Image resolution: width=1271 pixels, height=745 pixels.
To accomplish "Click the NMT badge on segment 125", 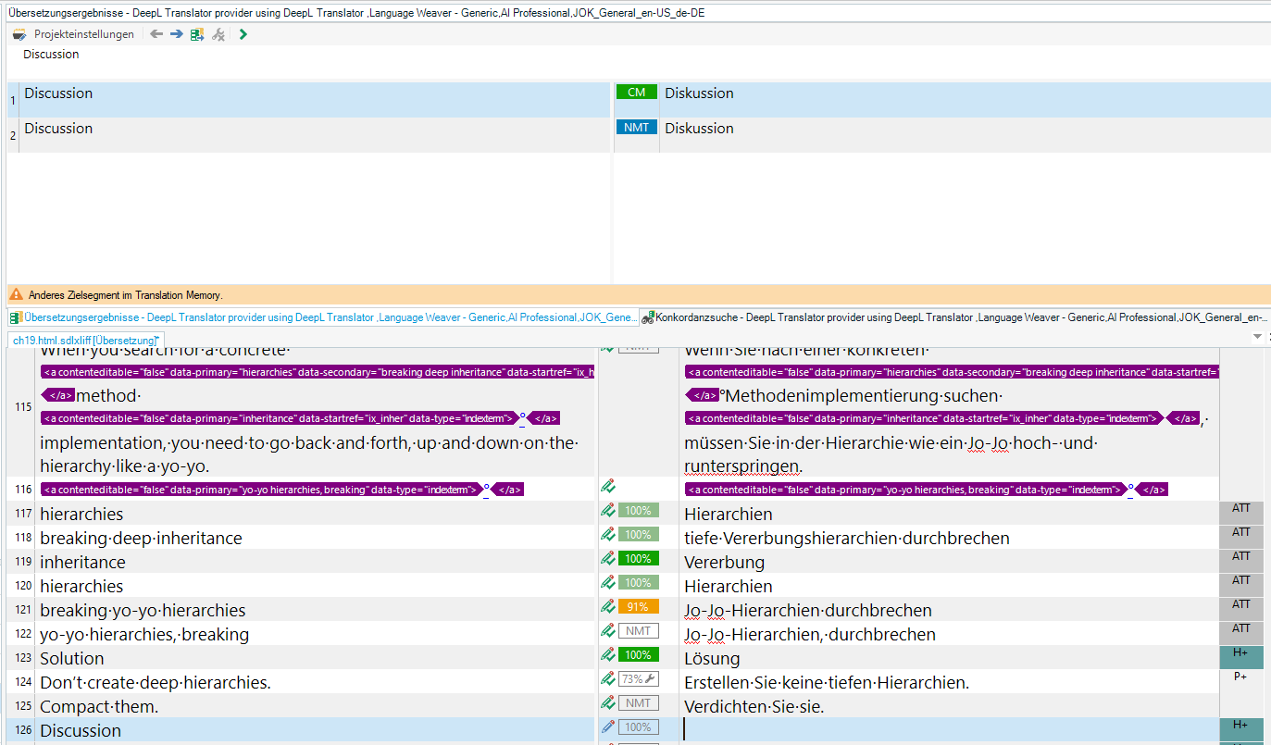I will point(638,703).
